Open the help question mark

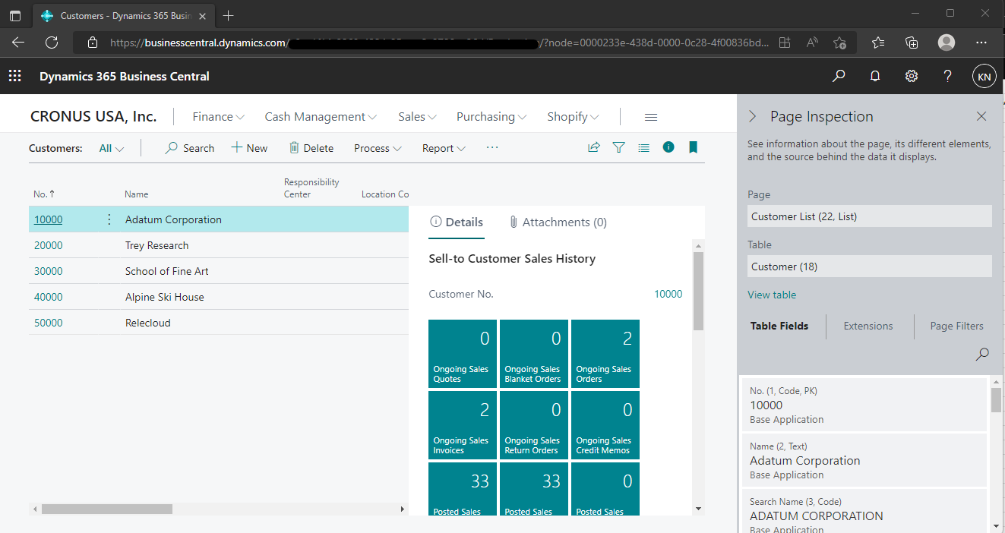click(x=947, y=76)
